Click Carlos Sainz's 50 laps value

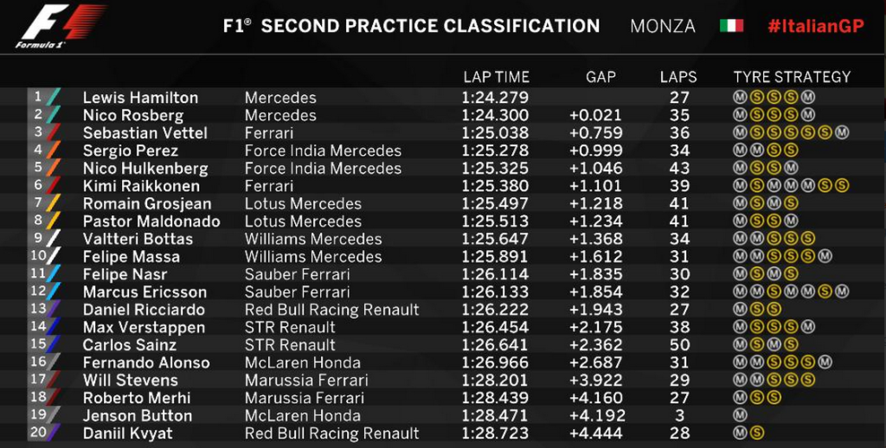pyautogui.click(x=678, y=344)
